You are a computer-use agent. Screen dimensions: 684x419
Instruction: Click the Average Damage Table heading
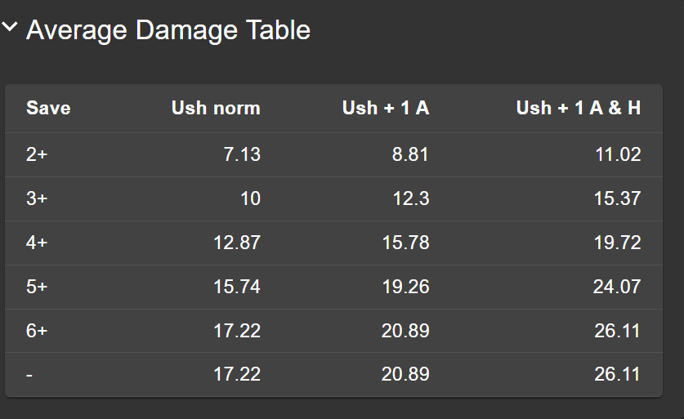coord(168,30)
